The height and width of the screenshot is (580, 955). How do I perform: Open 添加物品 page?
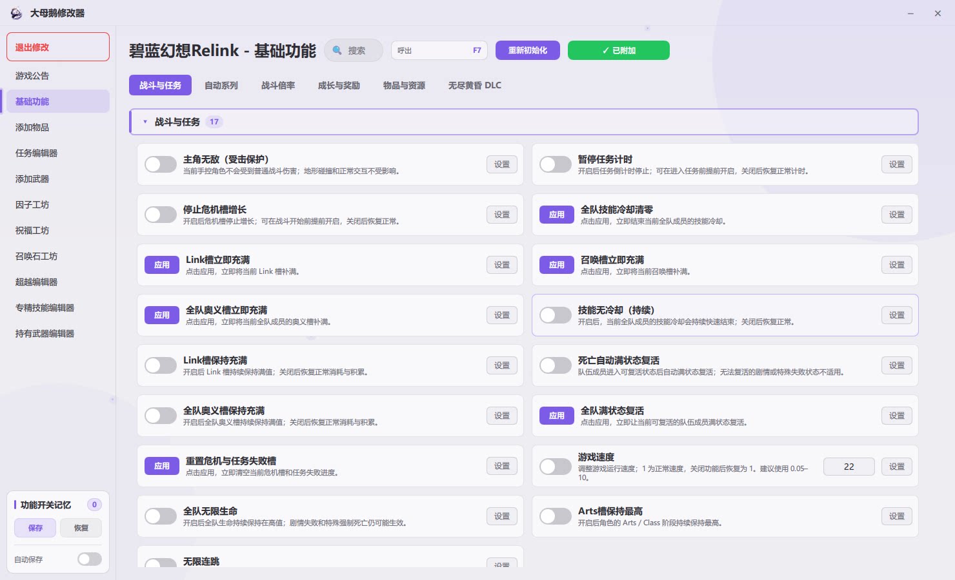58,127
